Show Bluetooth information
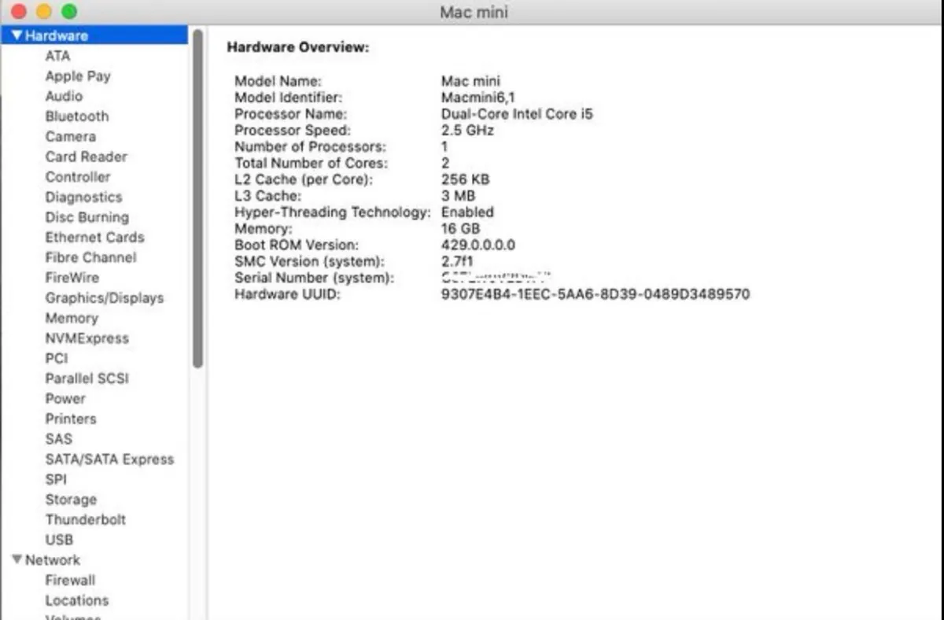The image size is (944, 620). click(x=77, y=116)
